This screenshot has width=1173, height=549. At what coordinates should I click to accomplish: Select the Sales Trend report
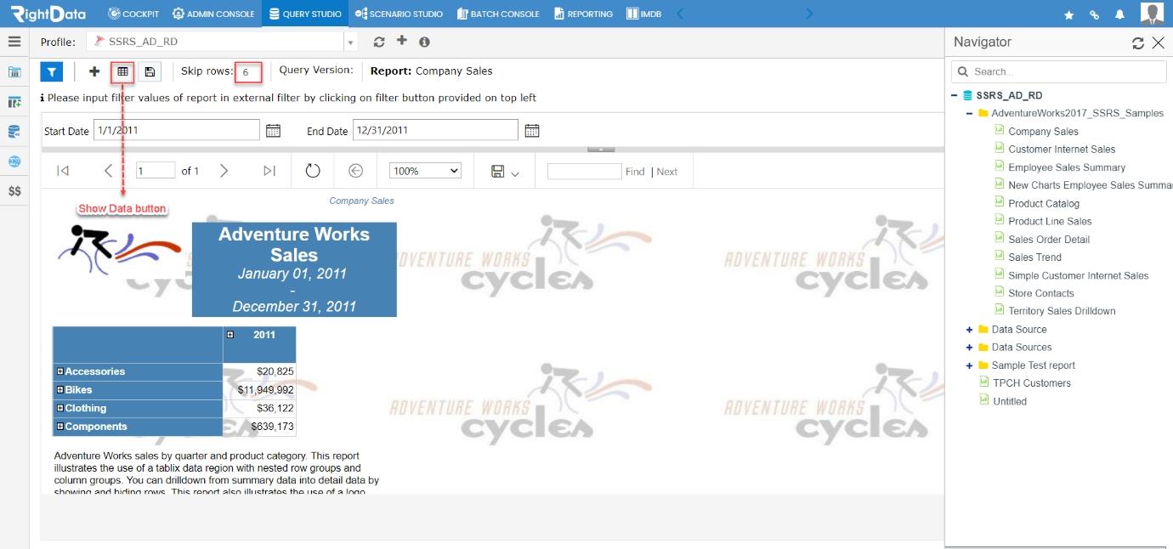click(1034, 258)
